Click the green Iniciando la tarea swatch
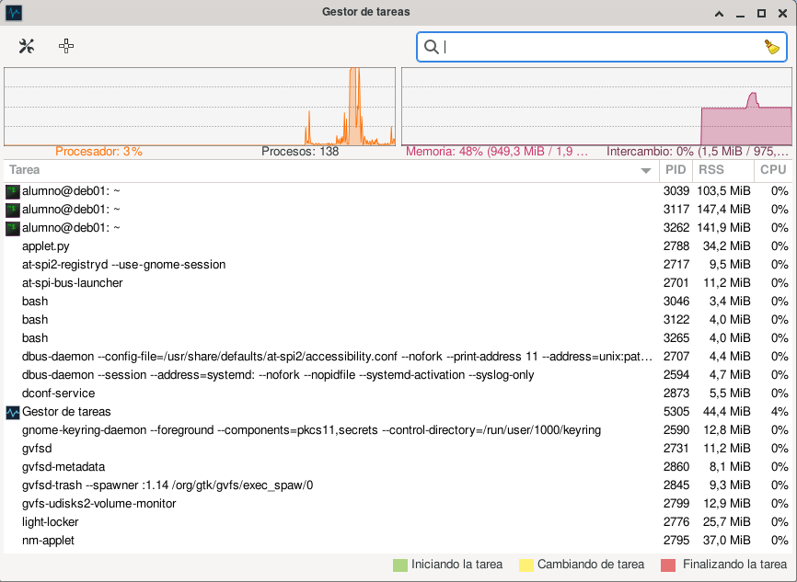This screenshot has height=582, width=797. click(x=399, y=565)
